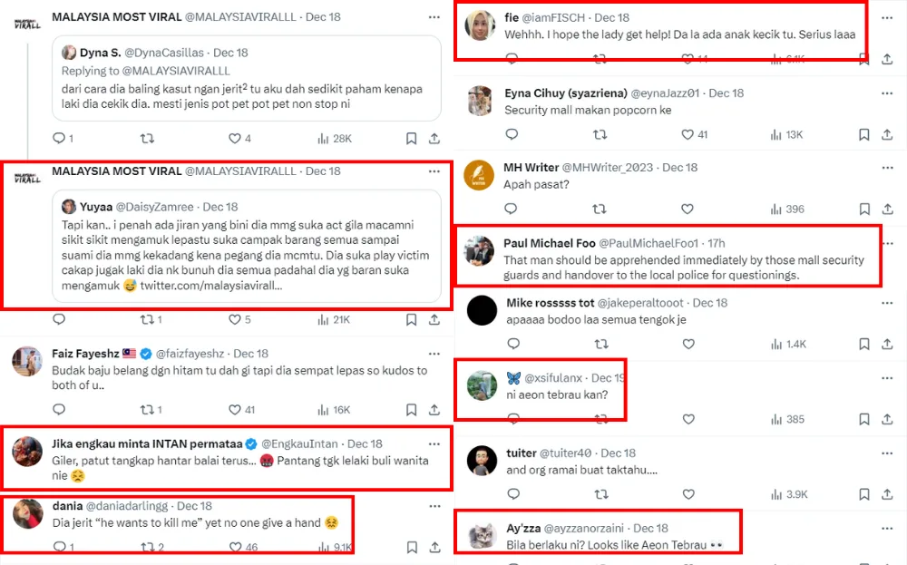This screenshot has height=565, width=907.
Task: Retweet Eyna Cihuy's popcorn tweet
Action: pos(599,134)
